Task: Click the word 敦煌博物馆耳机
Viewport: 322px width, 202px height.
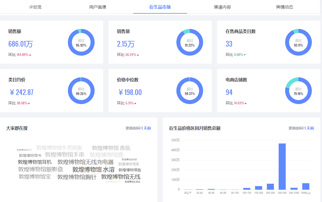Action: (x=35, y=162)
